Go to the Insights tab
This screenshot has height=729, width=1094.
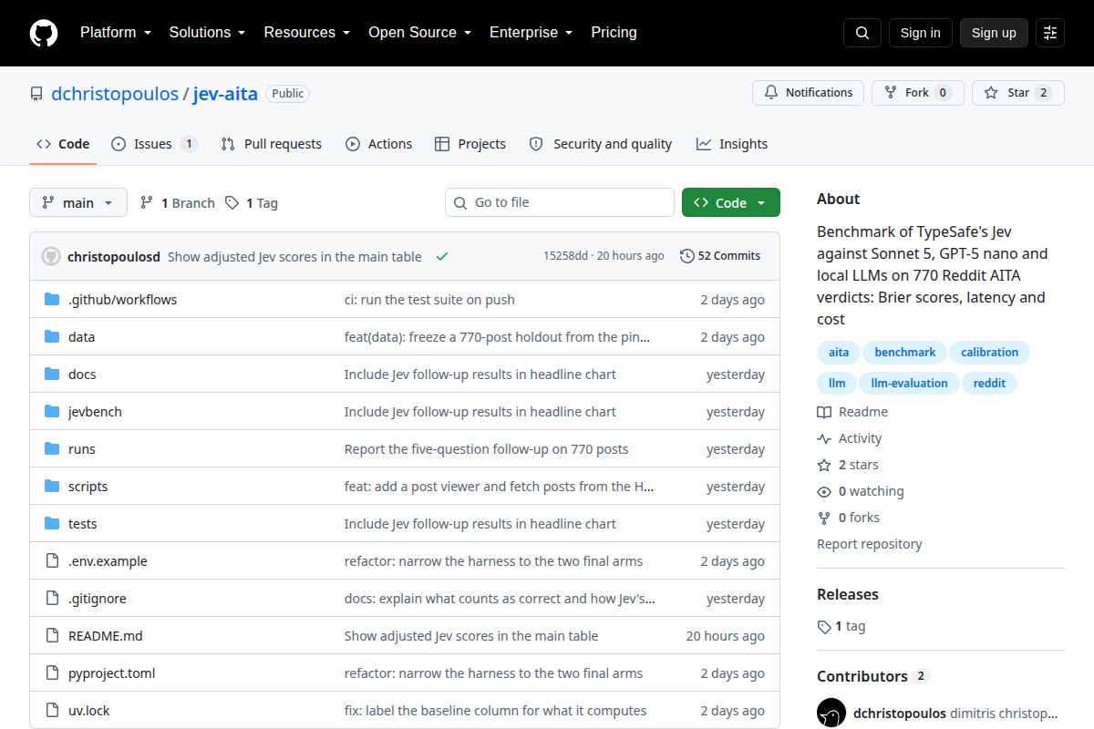(x=732, y=144)
